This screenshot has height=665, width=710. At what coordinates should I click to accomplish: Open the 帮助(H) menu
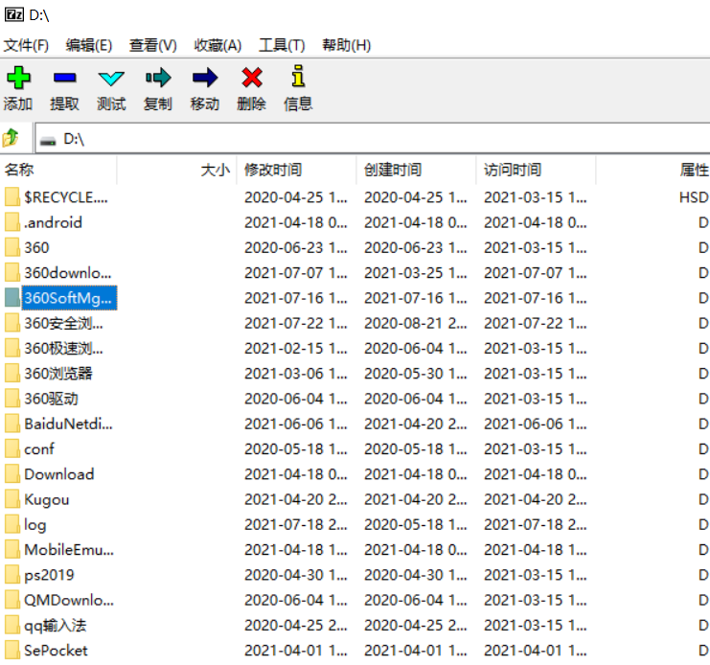click(x=347, y=45)
